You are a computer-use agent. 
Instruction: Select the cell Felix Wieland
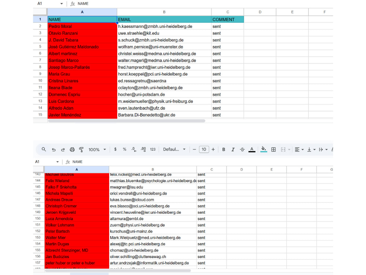click(x=76, y=181)
